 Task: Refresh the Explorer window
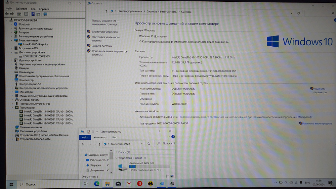click(149, 144)
